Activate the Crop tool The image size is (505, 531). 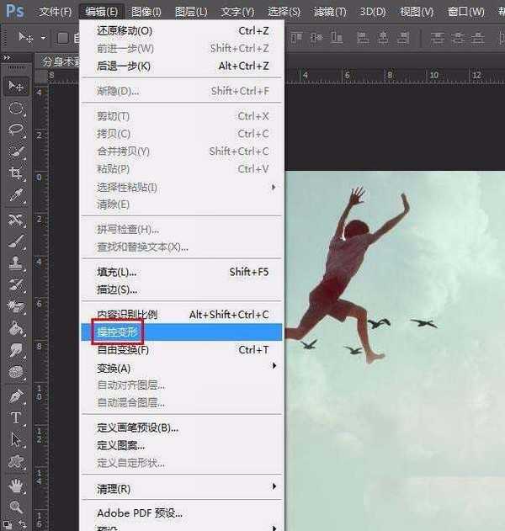click(16, 173)
